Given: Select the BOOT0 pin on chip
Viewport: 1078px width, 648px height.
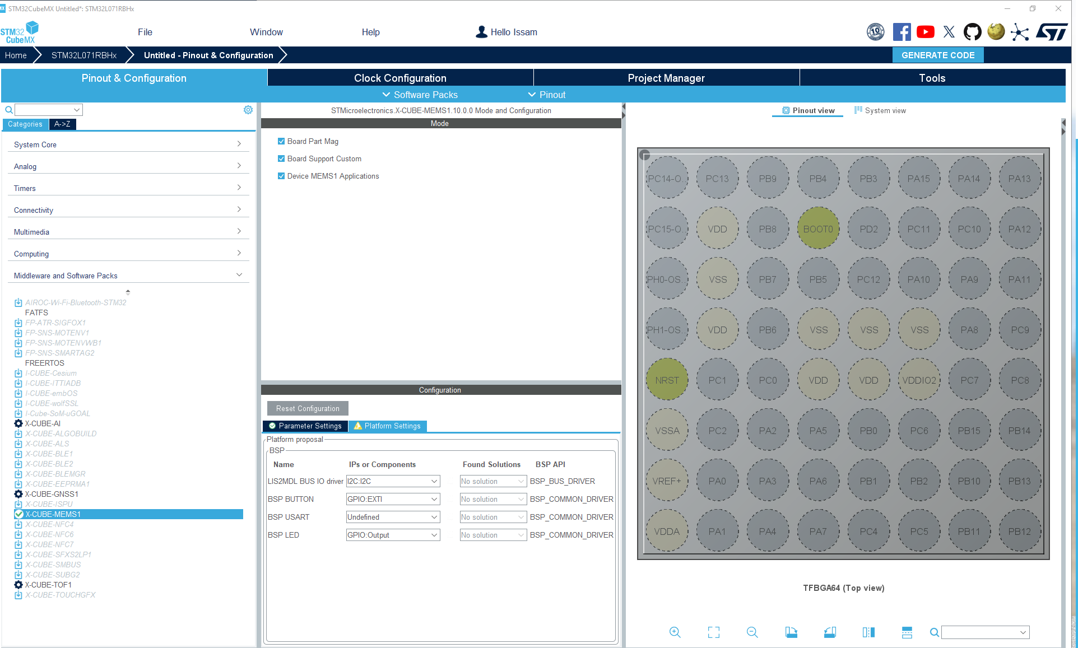Looking at the screenshot, I should (818, 229).
